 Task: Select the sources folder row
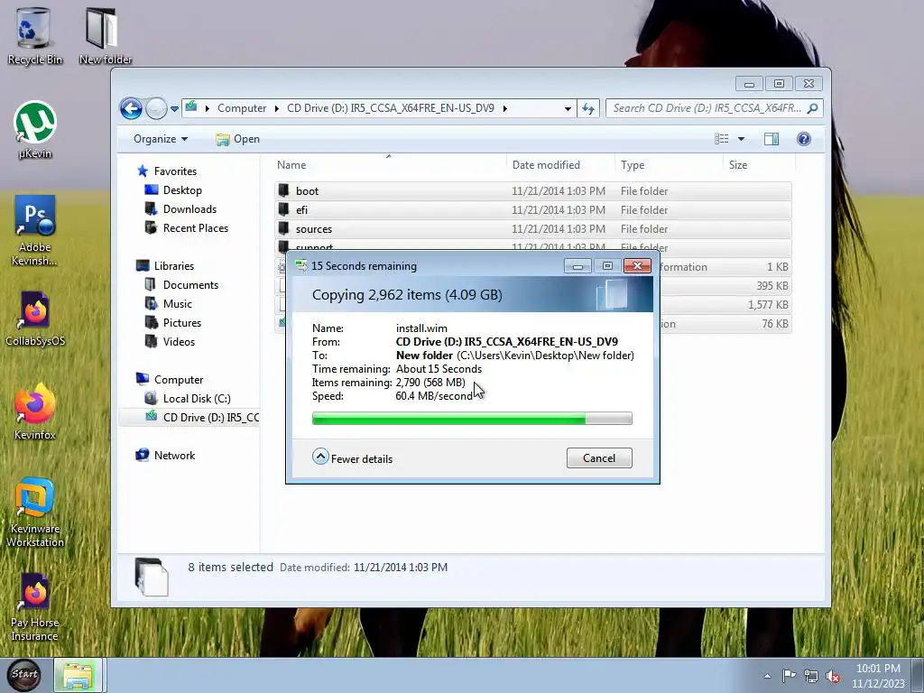point(532,228)
